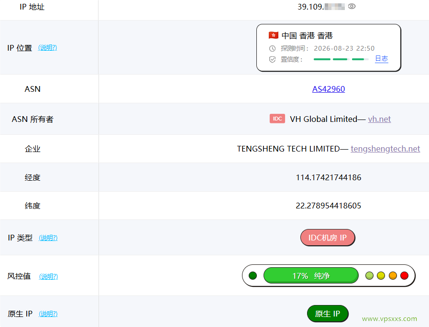Click the clock icon beside 探测时间
The width and height of the screenshot is (429, 327).
272,48
